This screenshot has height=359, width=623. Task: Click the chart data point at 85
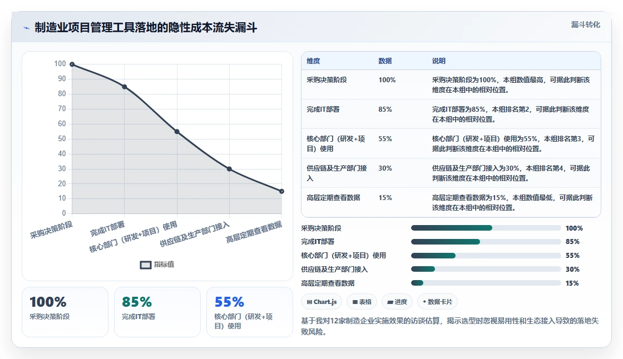tap(125, 87)
